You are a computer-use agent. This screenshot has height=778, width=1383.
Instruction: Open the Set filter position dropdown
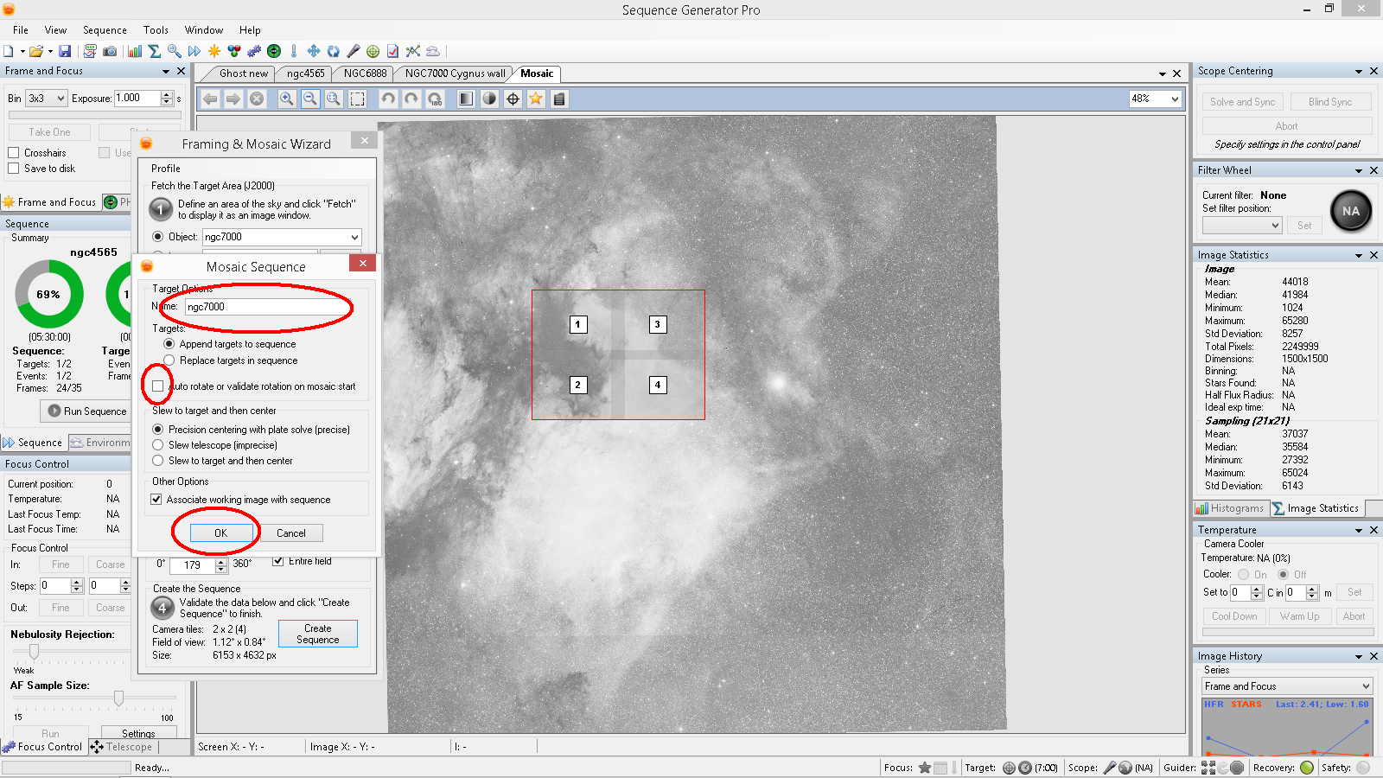tap(1242, 226)
